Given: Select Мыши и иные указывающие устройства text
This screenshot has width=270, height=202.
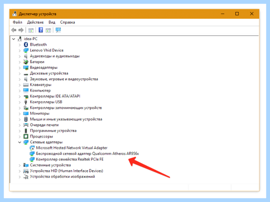Looking at the screenshot, I should click(66, 119).
